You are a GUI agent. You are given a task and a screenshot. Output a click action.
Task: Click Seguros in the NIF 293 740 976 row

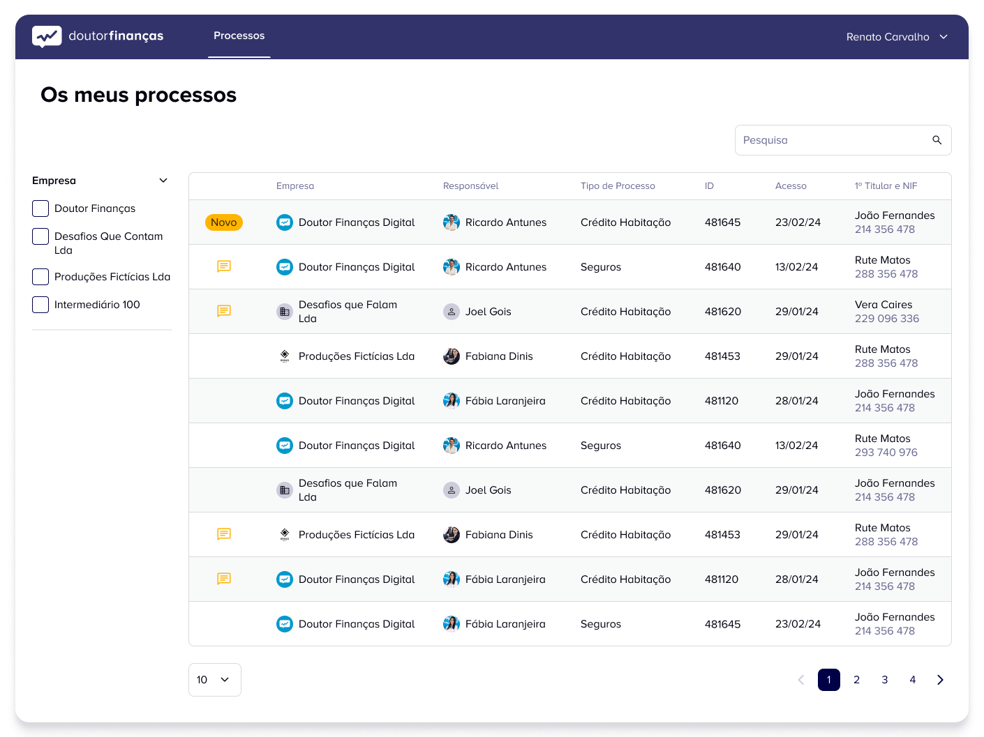[x=601, y=446]
